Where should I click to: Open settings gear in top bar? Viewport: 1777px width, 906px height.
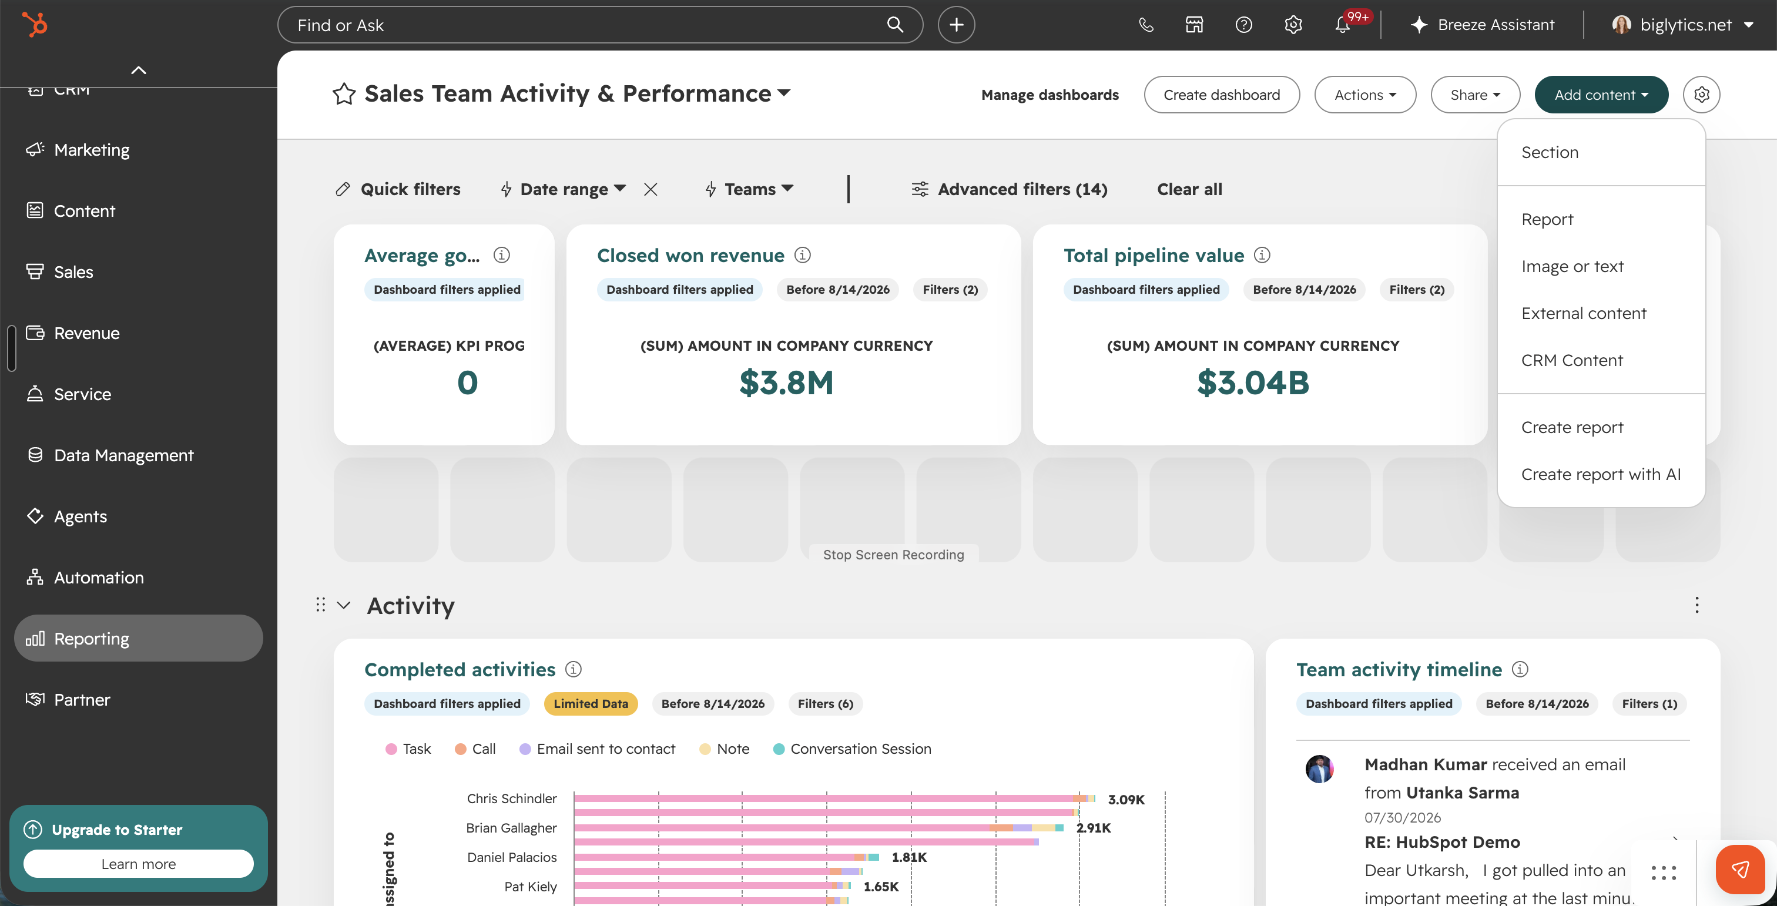click(1293, 25)
